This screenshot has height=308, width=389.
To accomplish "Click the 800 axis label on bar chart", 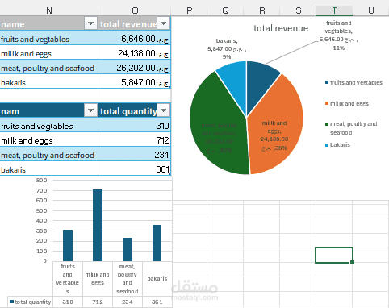I will point(41,180).
